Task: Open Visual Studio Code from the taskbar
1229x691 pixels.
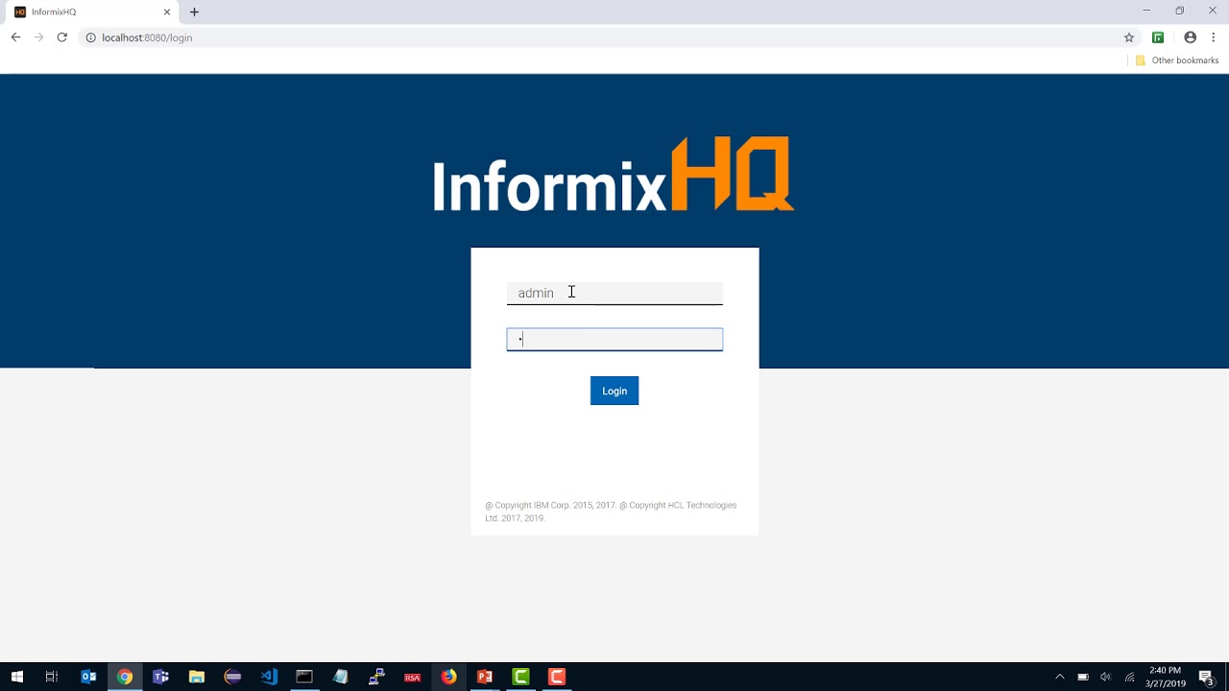Action: point(269,677)
